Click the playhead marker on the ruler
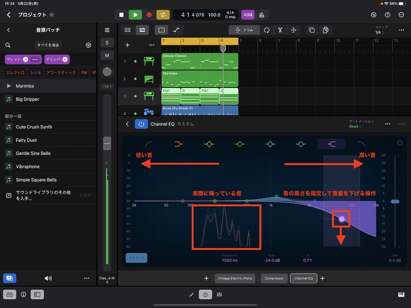411x308 pixels. [x=223, y=48]
